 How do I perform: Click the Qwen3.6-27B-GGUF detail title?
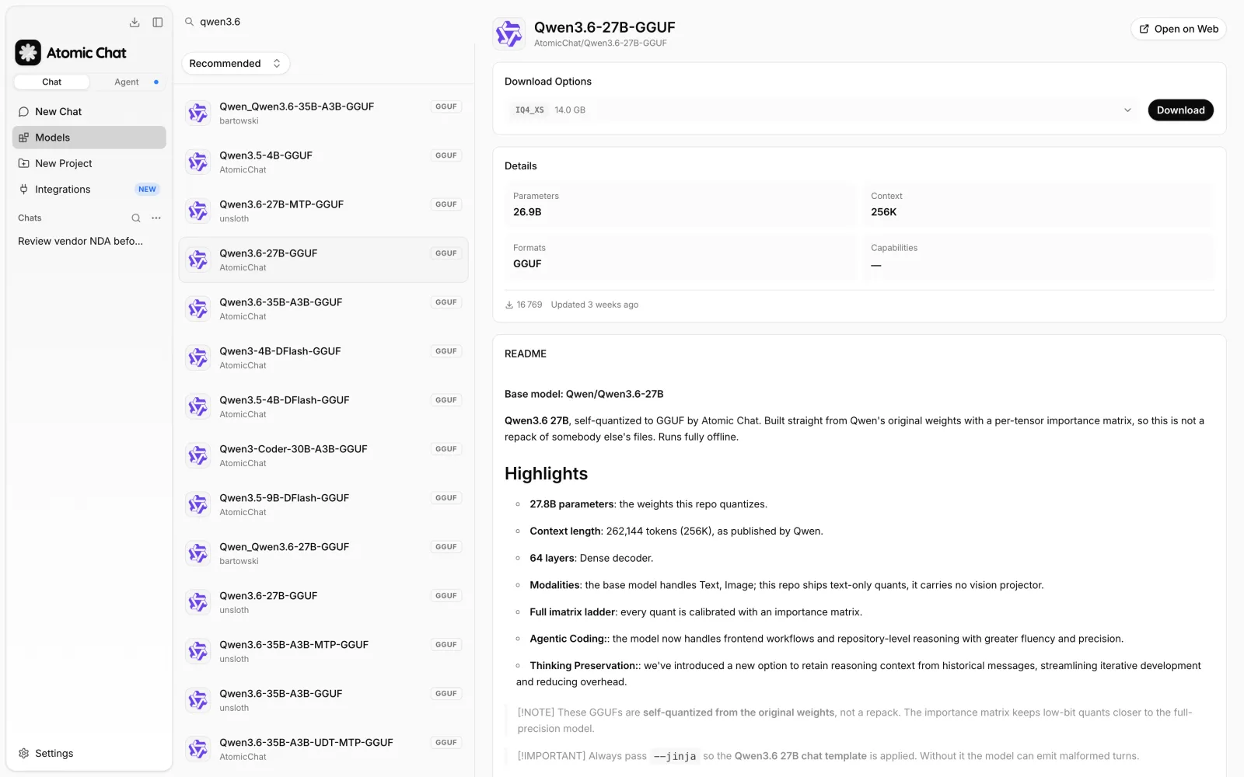coord(604,27)
